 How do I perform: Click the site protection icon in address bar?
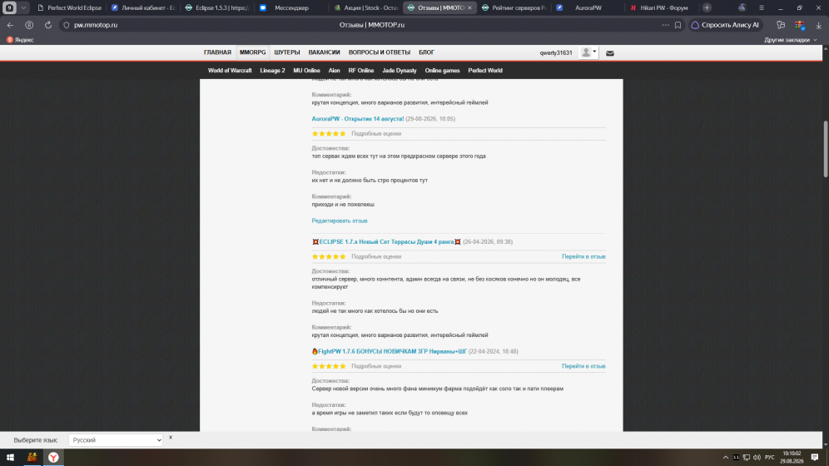pyautogui.click(x=67, y=25)
